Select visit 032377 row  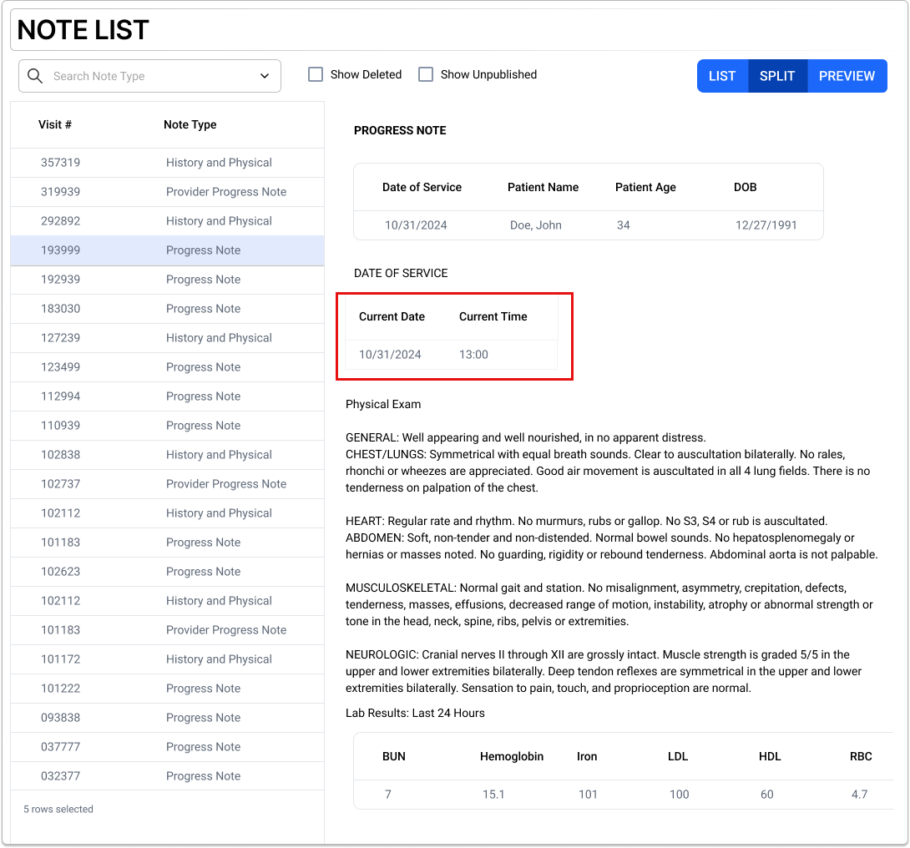coord(167,776)
